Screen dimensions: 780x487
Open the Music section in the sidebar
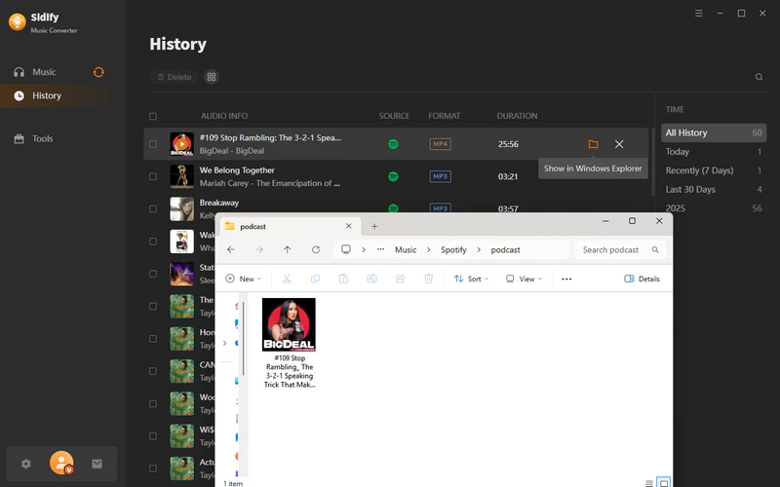44,72
